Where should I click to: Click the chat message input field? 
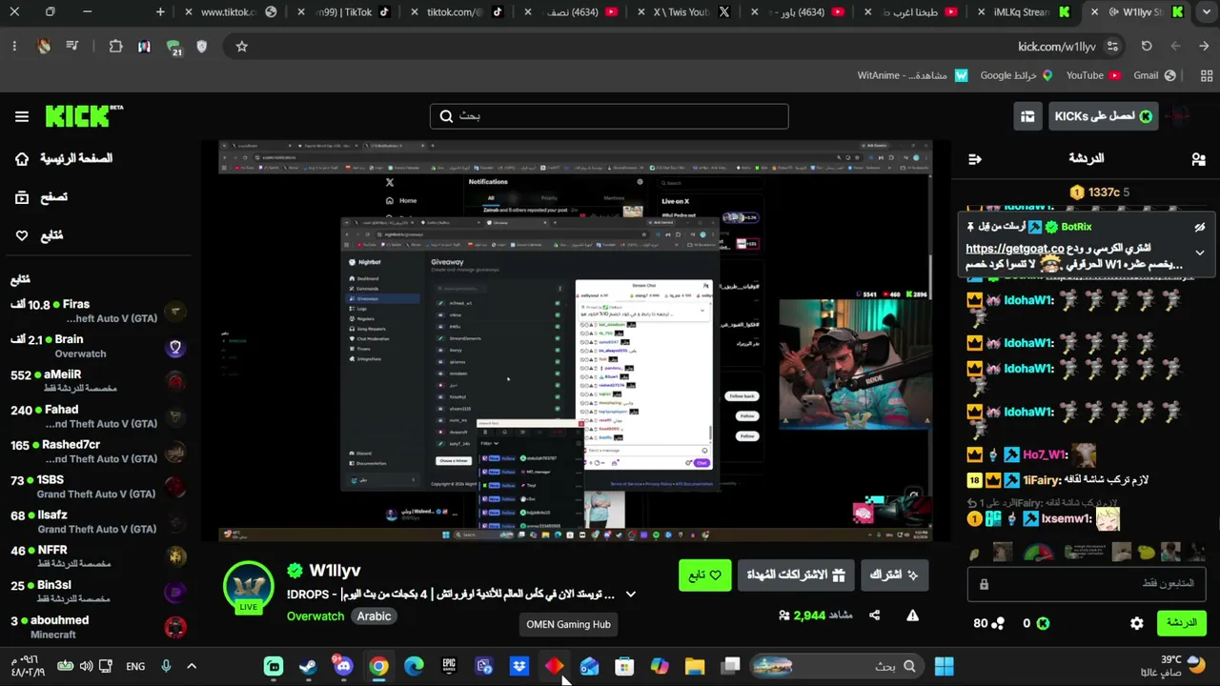[x=1087, y=583]
